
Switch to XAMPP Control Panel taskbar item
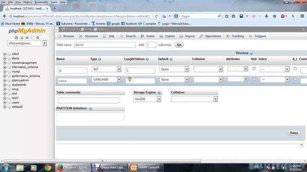tap(146, 168)
